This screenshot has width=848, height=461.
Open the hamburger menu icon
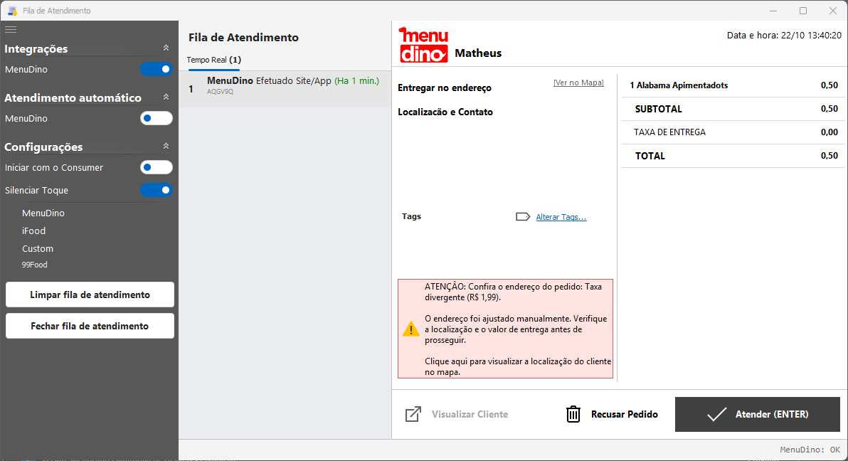11,29
